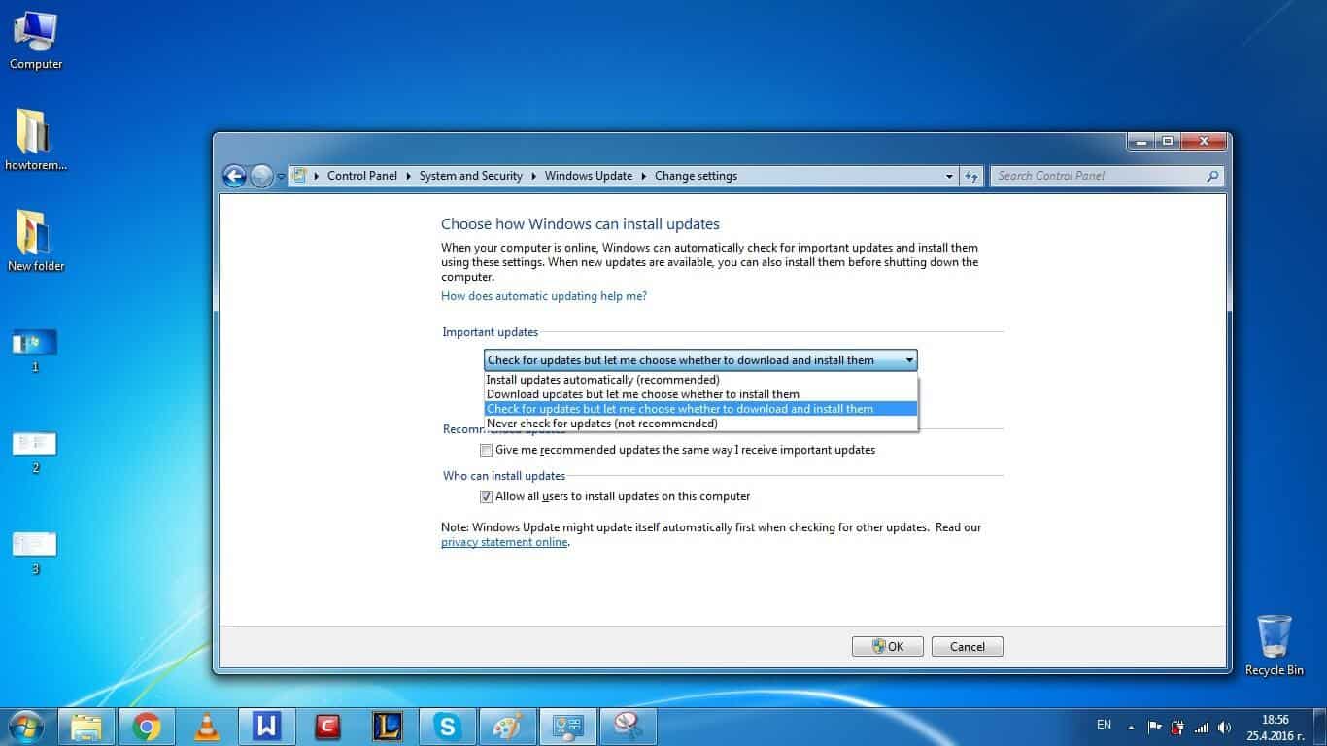Open the Important updates dropdown

coord(909,359)
